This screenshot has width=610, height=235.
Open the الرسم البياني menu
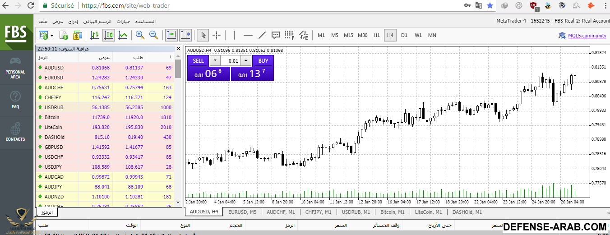coord(97,21)
